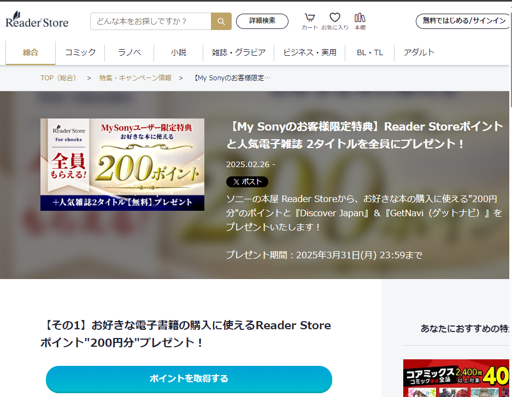Viewport: 512px width, 397px height.
Task: Open 特集・キャンペーン情報 breadcrumb link
Action: coord(135,78)
